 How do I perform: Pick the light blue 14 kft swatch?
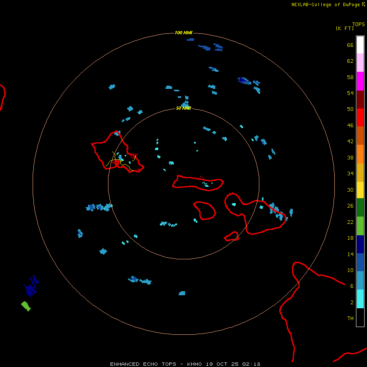360,281
